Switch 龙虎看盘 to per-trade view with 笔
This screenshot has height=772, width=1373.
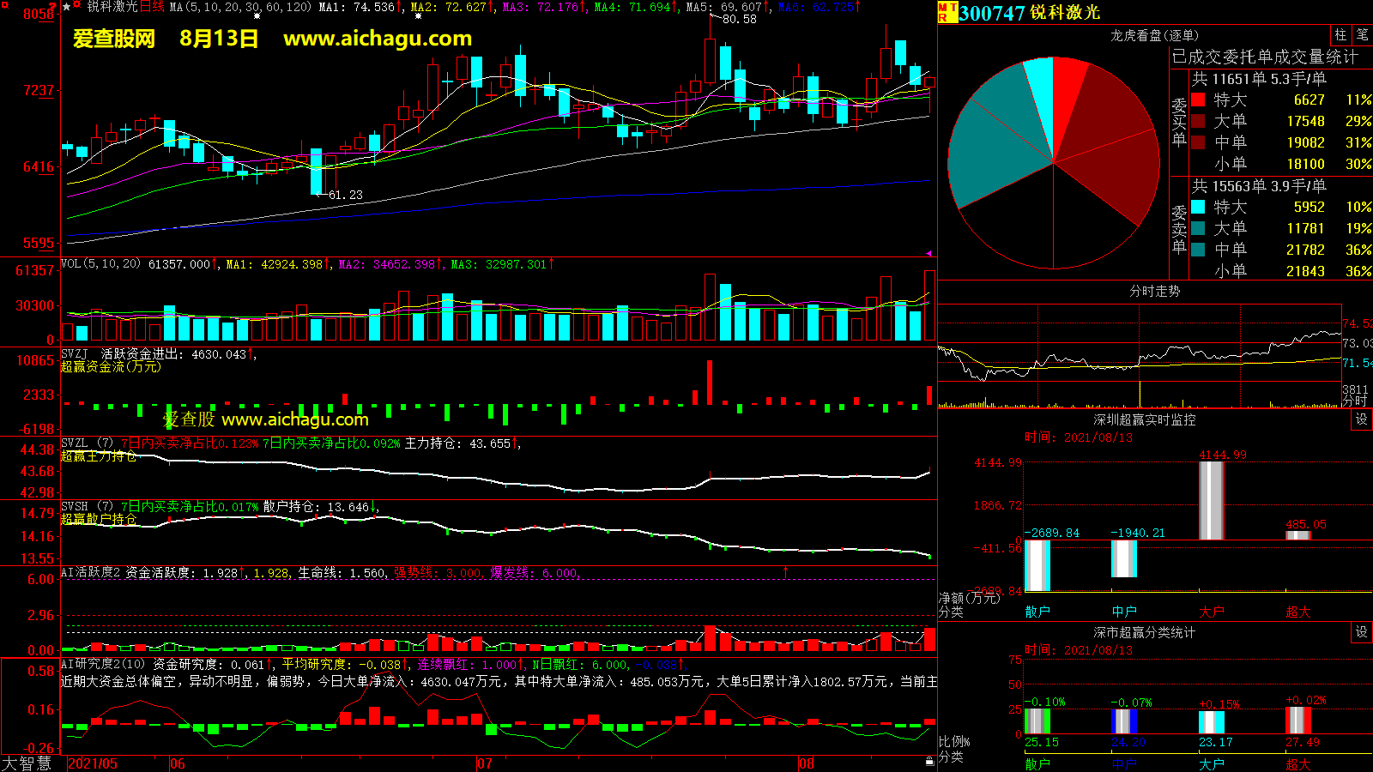(x=1362, y=35)
